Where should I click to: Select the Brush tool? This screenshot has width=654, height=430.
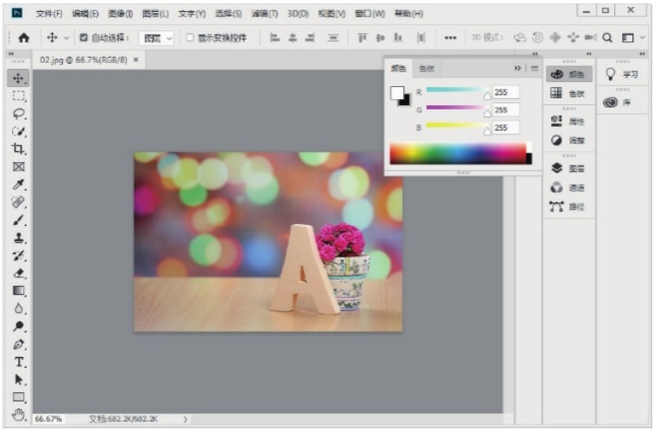pos(19,220)
